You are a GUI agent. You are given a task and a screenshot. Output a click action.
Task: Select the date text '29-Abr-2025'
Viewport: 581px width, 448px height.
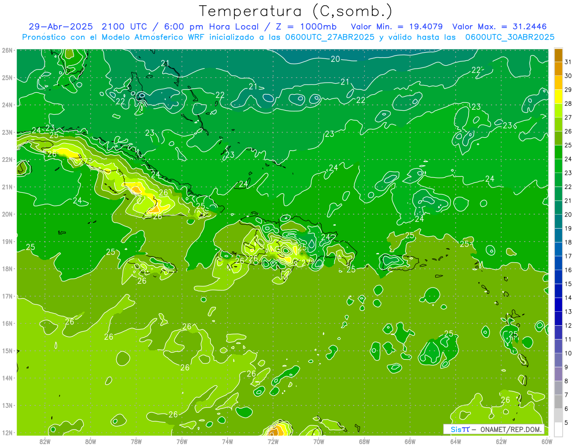tap(61, 27)
